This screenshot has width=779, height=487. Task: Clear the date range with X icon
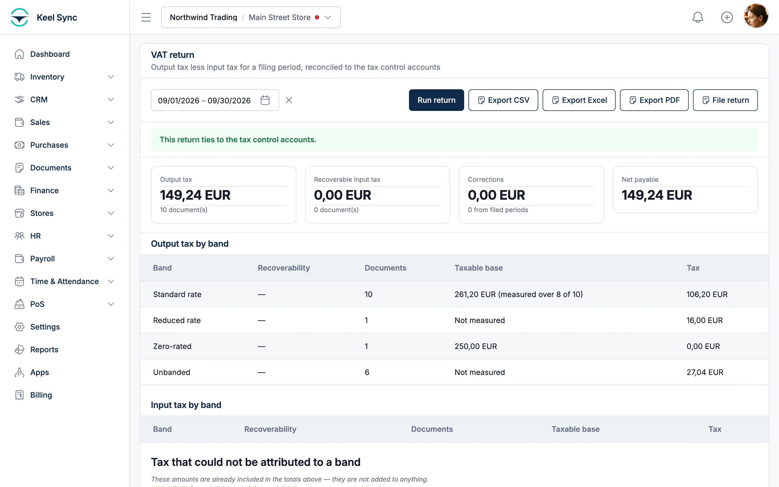(289, 100)
